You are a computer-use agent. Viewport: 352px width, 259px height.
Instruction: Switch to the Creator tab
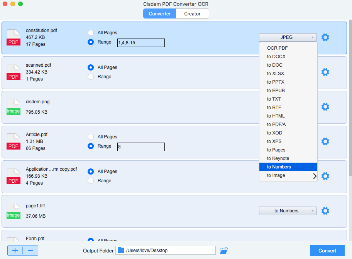(192, 13)
